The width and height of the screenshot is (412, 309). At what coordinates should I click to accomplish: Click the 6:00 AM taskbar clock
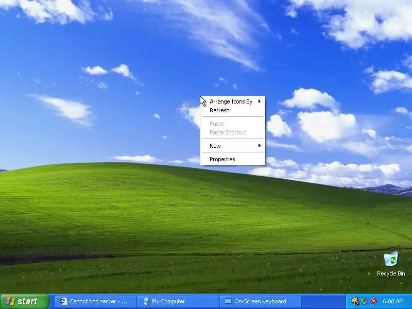[x=393, y=301]
